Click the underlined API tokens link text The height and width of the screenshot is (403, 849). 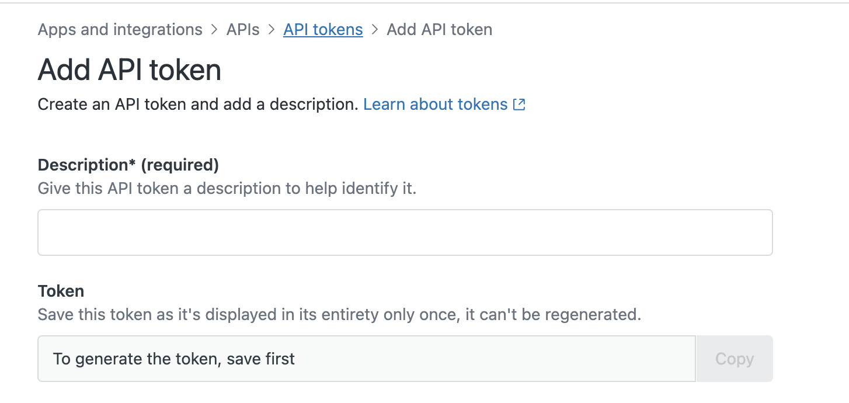(322, 29)
